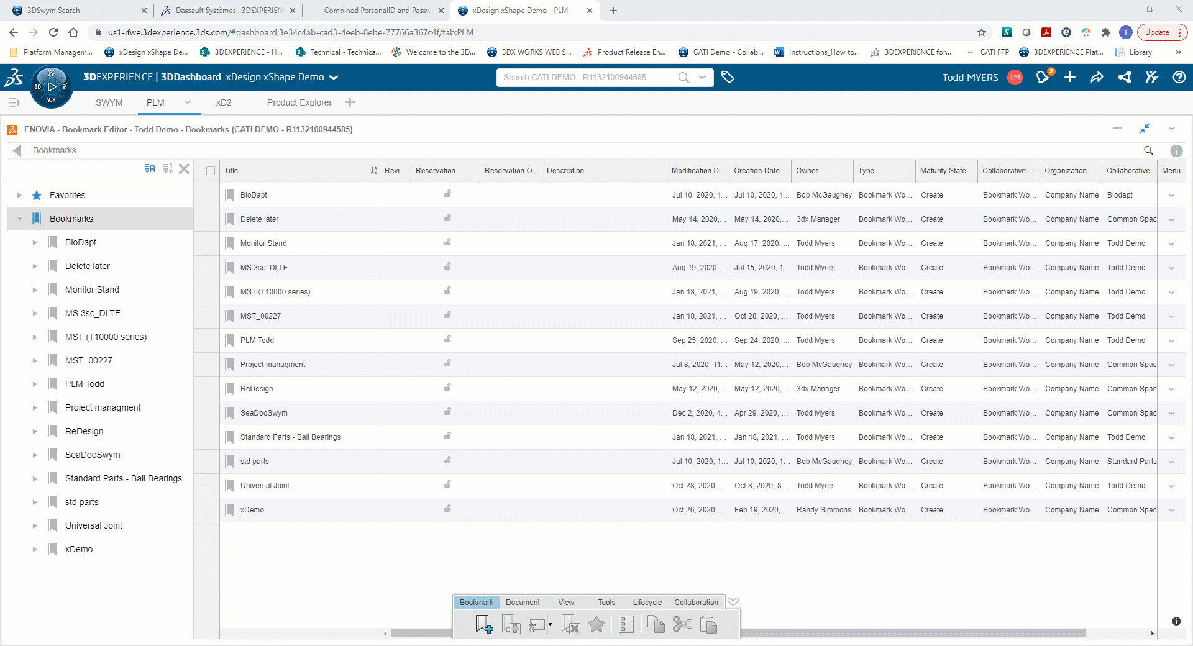Expand the BioDapt tree node
1193x646 pixels.
35,242
